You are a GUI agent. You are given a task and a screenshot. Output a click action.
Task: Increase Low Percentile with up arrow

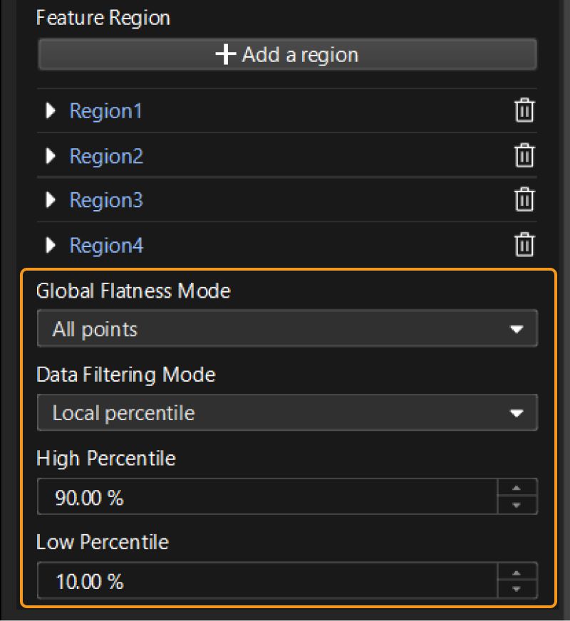tap(517, 573)
